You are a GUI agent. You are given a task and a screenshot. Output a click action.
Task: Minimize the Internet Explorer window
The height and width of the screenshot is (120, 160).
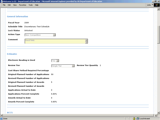pyautogui.click(x=153, y=1)
